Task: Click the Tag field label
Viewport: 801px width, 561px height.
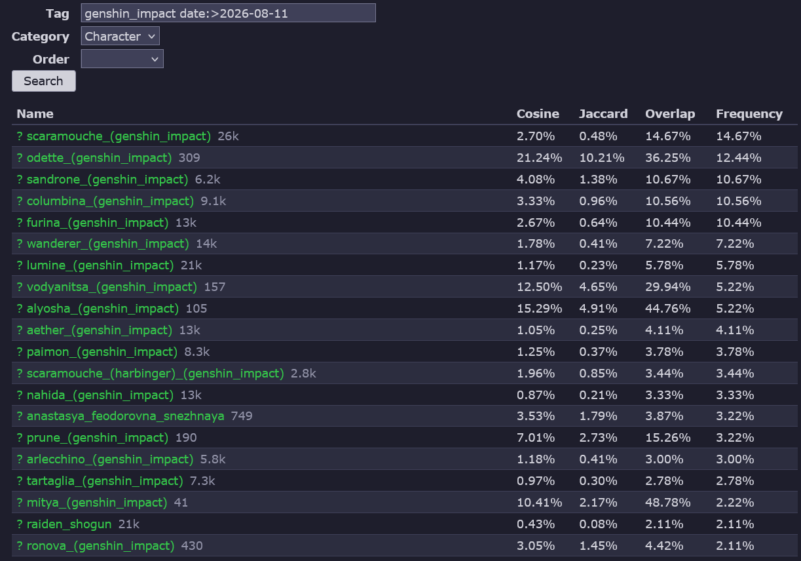Action: point(58,14)
